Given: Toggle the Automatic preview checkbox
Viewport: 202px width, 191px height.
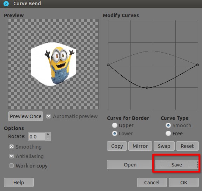Looking at the screenshot, I should (48, 116).
